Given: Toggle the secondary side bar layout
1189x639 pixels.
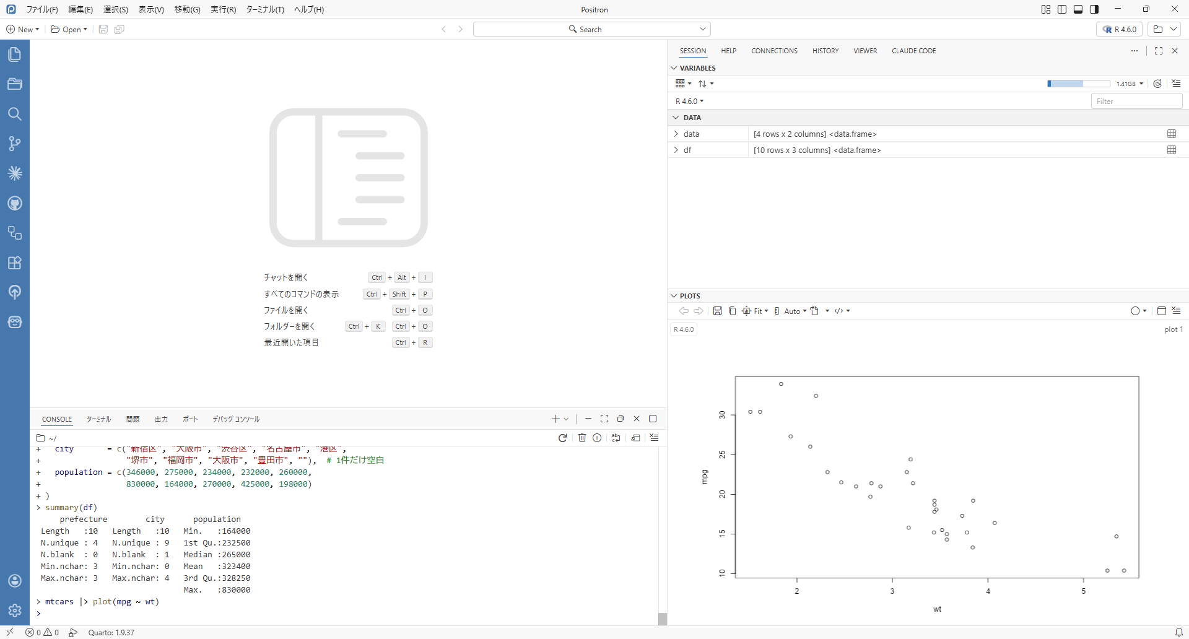Looking at the screenshot, I should [x=1094, y=9].
